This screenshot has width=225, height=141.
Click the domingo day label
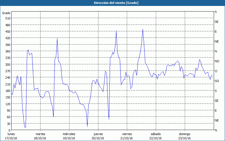[x=184, y=134]
